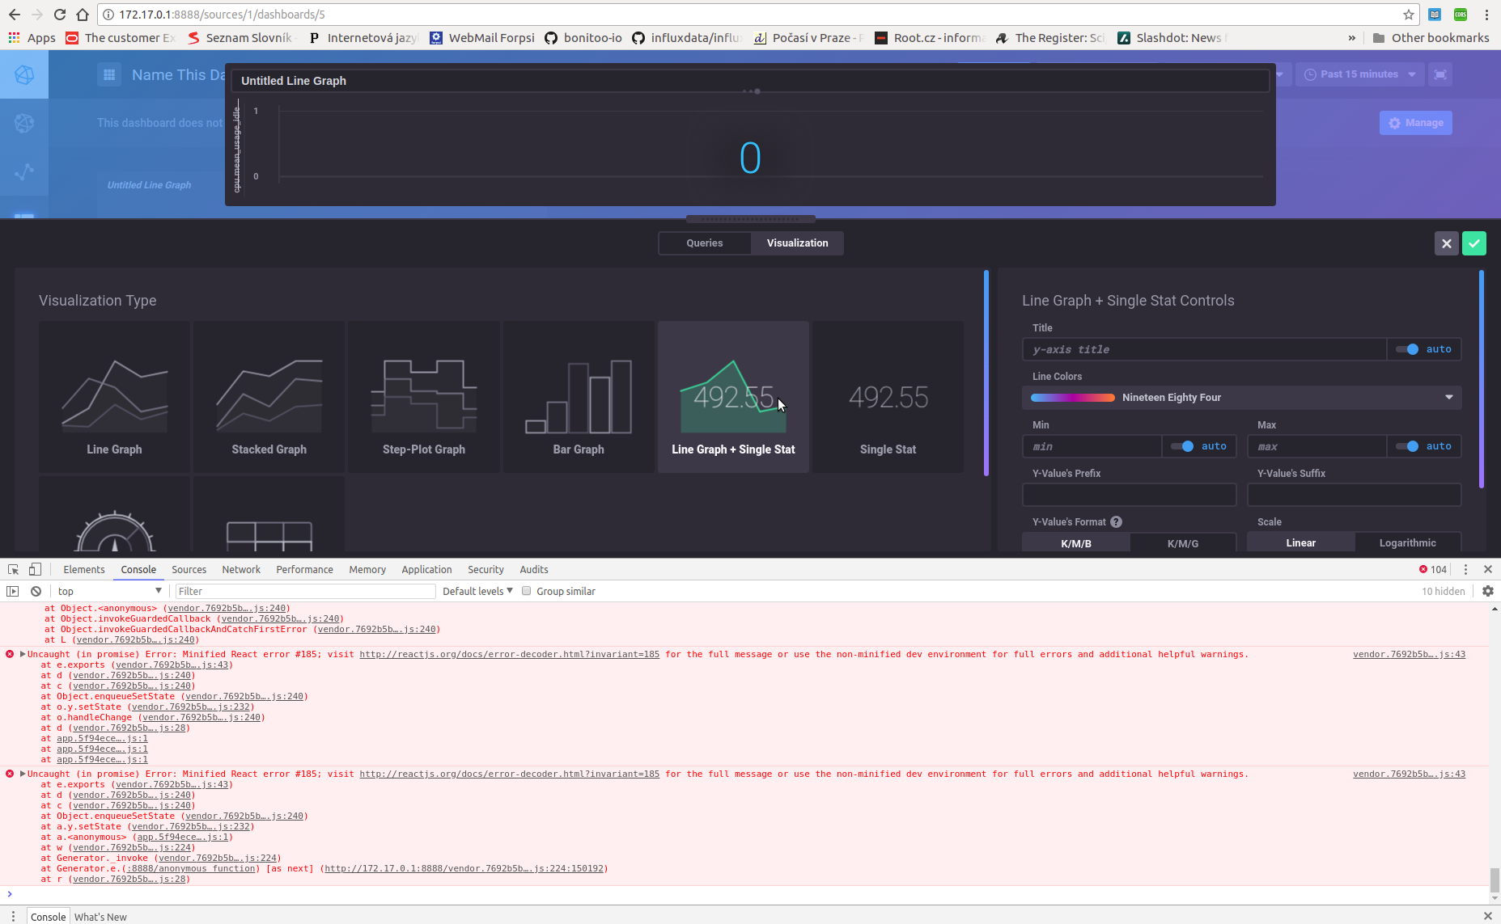Open the Default levels filter dropdown

tap(477, 591)
